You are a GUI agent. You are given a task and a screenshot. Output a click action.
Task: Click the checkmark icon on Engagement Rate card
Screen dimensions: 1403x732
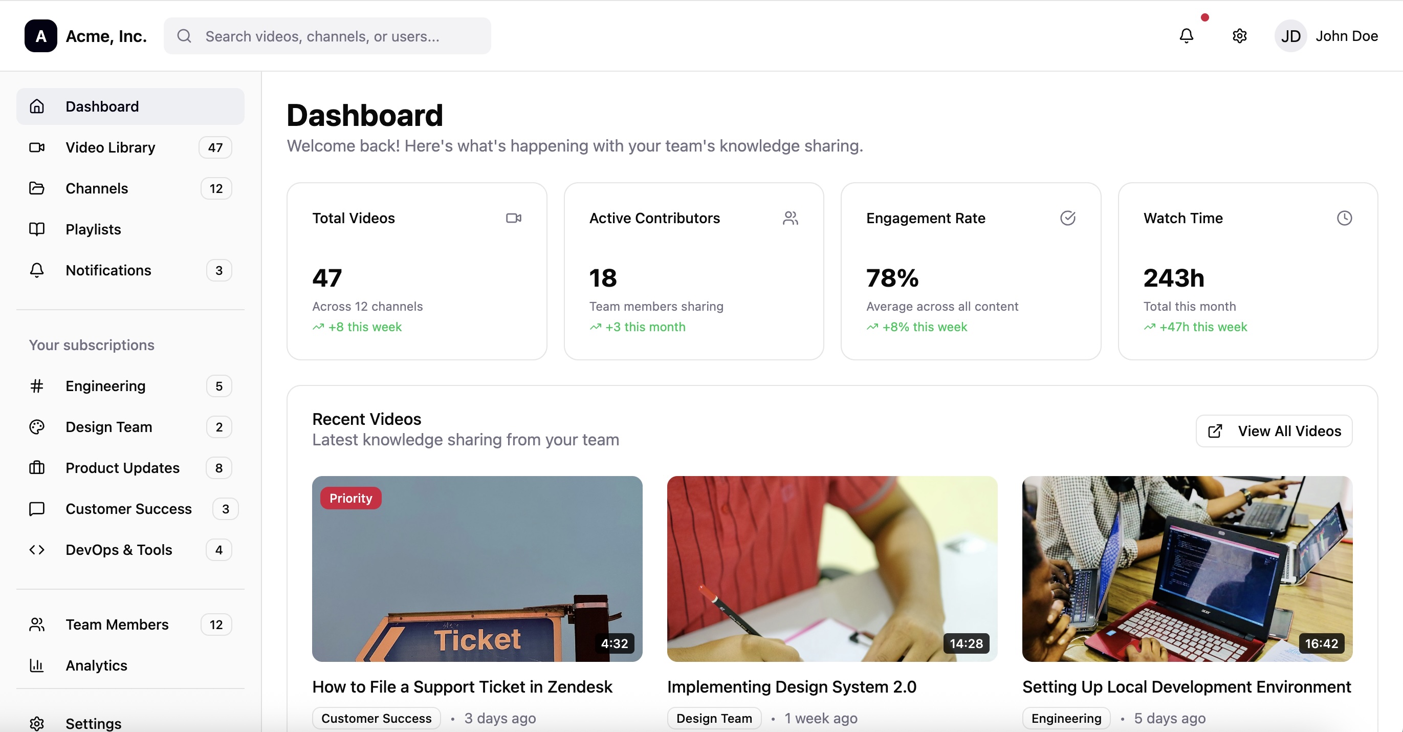pyautogui.click(x=1067, y=218)
